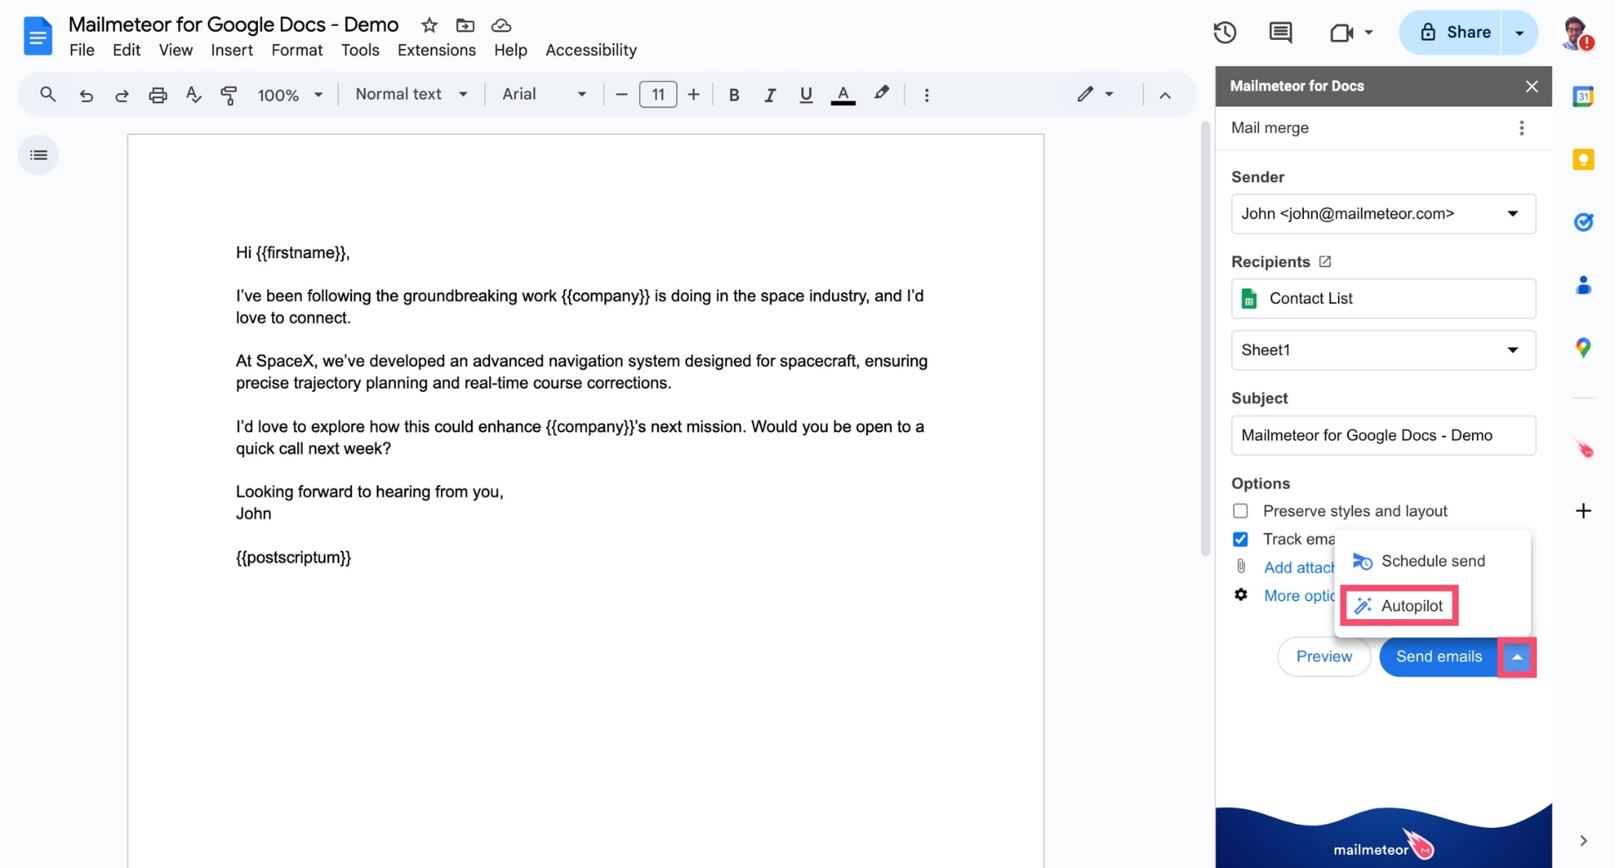This screenshot has width=1615, height=868.
Task: Open the File menu
Action: pos(82,50)
